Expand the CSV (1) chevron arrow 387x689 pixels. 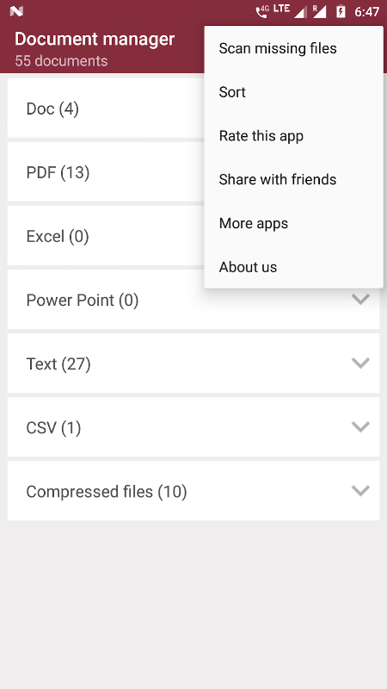360,427
